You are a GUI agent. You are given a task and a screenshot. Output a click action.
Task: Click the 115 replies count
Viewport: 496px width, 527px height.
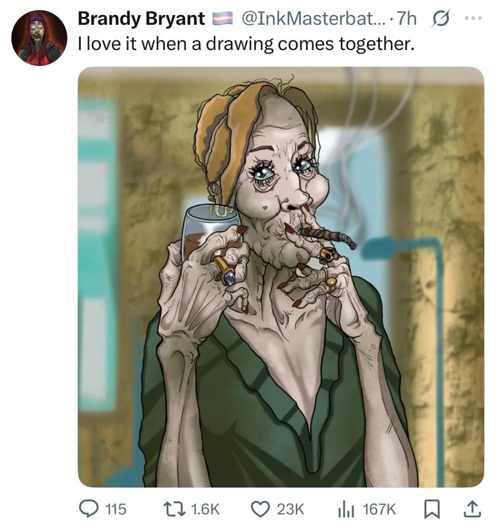[x=116, y=509]
